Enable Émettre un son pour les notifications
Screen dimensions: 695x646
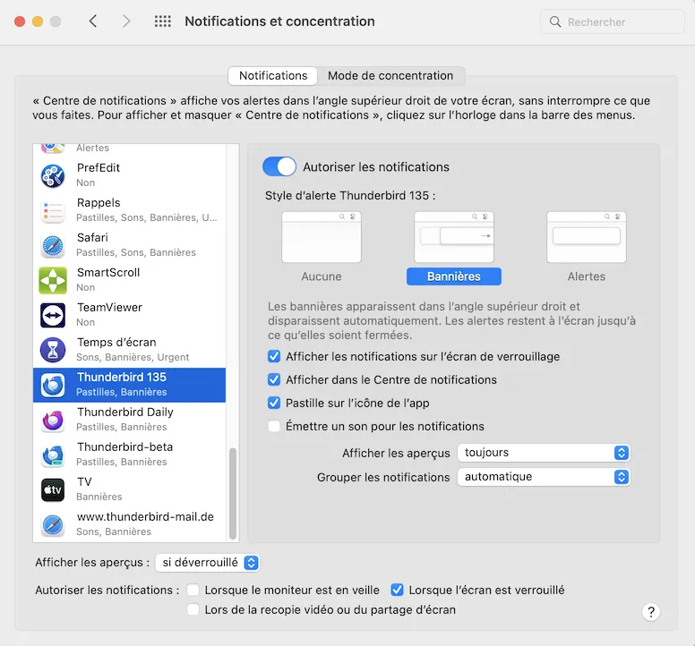coord(274,426)
